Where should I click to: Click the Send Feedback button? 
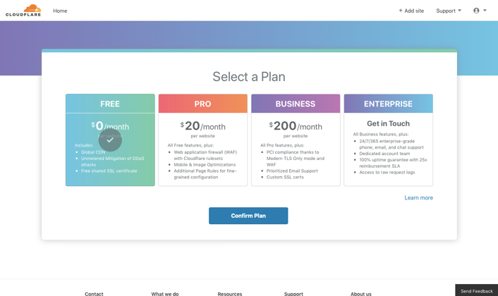pos(476,290)
